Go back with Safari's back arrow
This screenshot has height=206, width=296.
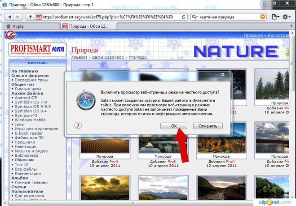[9, 17]
